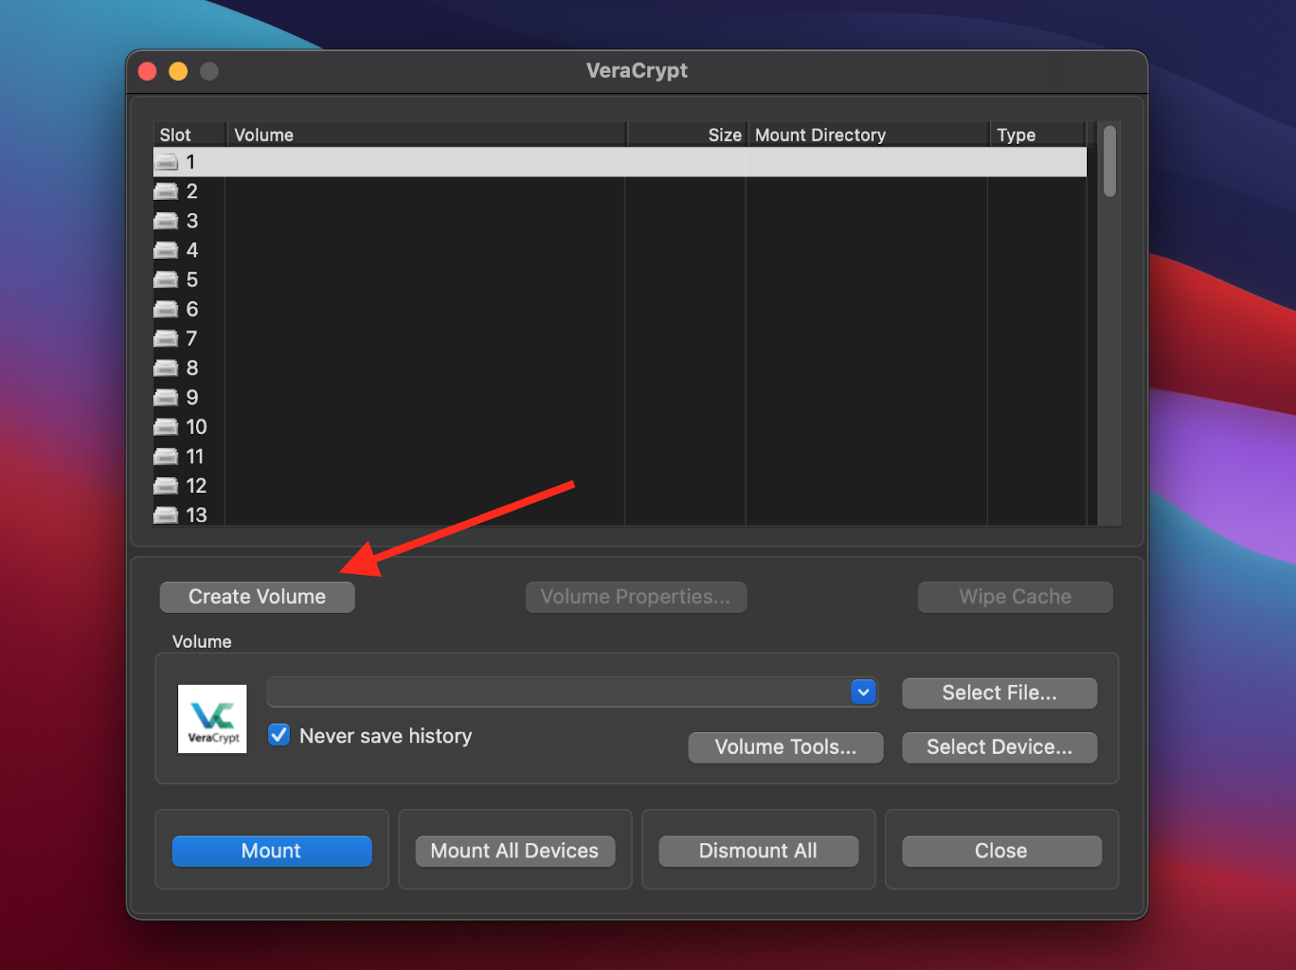This screenshot has width=1296, height=970.
Task: Minimize the VeraCrypt window with yellow button
Action: coord(178,71)
